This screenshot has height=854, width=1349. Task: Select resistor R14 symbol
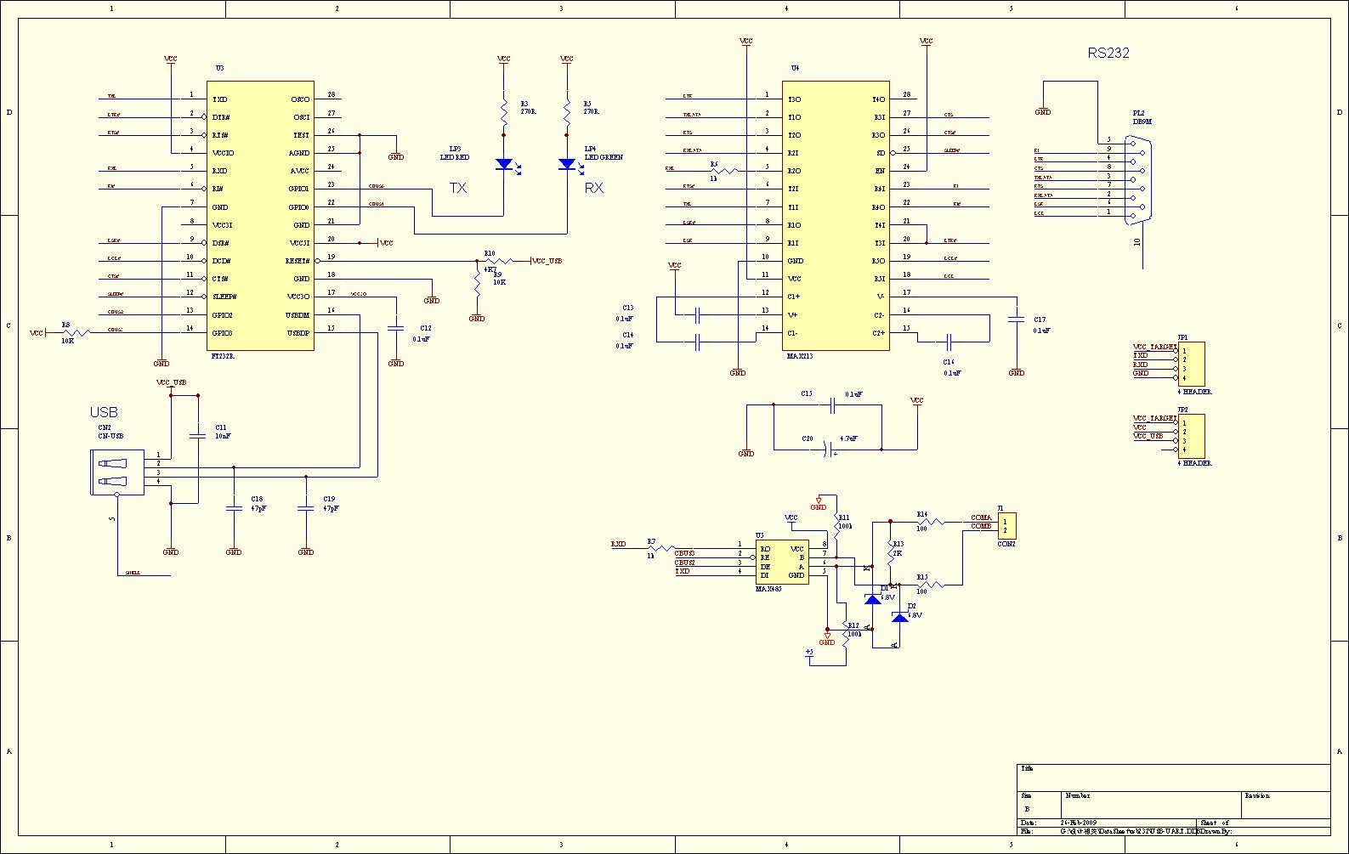931,522
